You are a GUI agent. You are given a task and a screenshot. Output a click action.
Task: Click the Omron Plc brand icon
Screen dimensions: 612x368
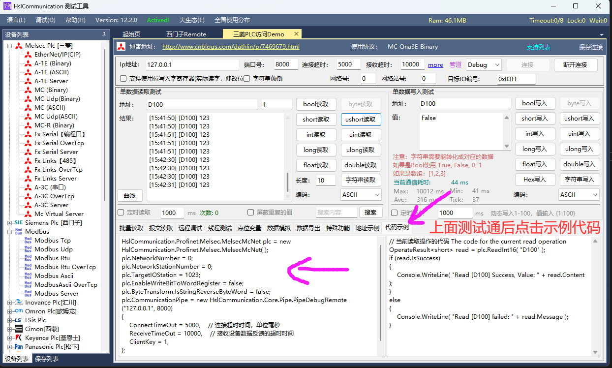(19, 311)
